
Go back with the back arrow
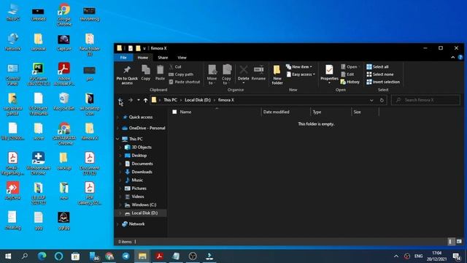[x=120, y=100]
